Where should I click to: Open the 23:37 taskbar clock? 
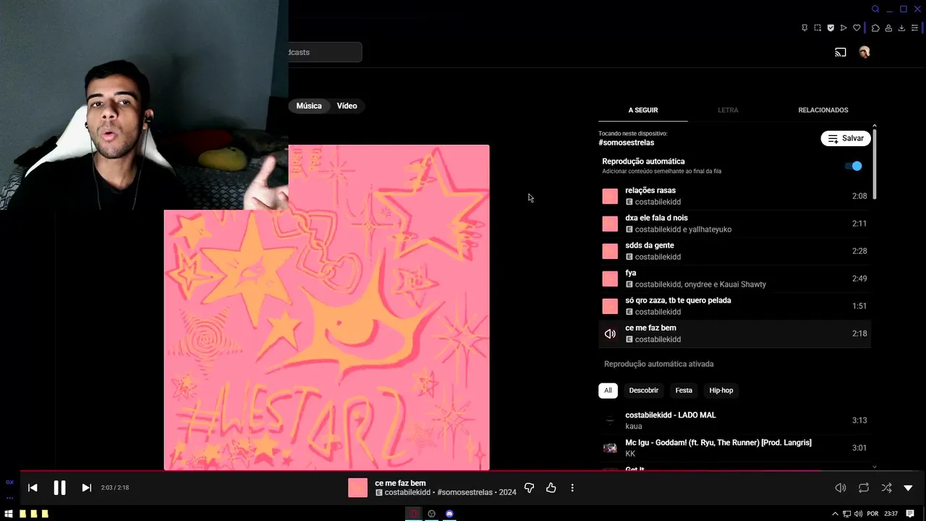coord(891,514)
